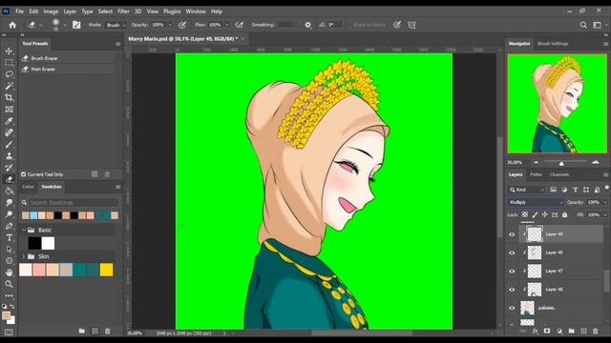The width and height of the screenshot is (611, 343).
Task: Select the Zoom tool in toolbar
Action: point(9,284)
